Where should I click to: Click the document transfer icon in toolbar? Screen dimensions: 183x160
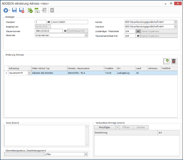point(37,10)
